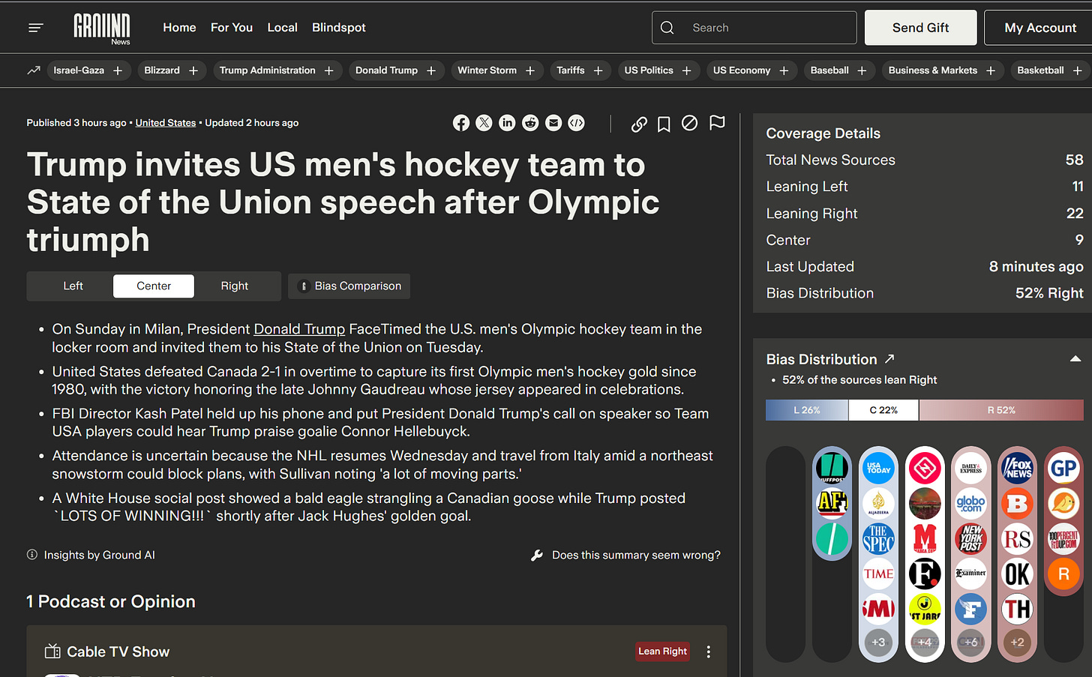The width and height of the screenshot is (1092, 677).
Task: Open Bias Distribution details arrow link
Action: [889, 359]
